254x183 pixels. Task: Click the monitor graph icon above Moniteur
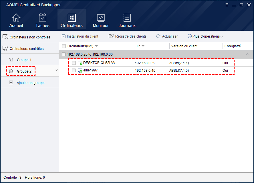(101, 18)
